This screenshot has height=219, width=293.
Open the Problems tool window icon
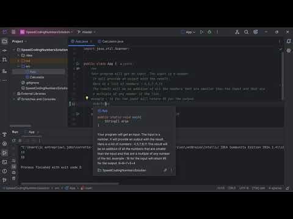pyautogui.click(x=4, y=171)
